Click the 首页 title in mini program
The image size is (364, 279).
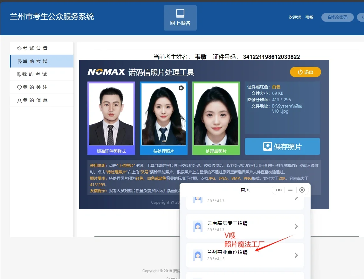coord(245,190)
